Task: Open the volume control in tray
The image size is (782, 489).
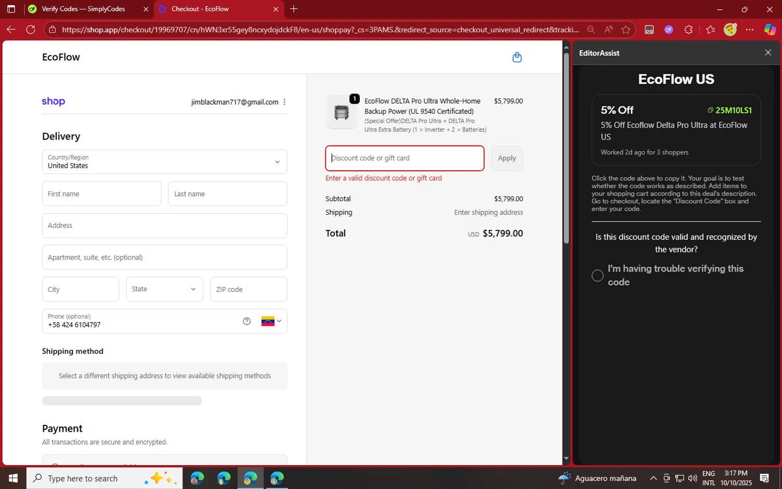Action: 692,478
